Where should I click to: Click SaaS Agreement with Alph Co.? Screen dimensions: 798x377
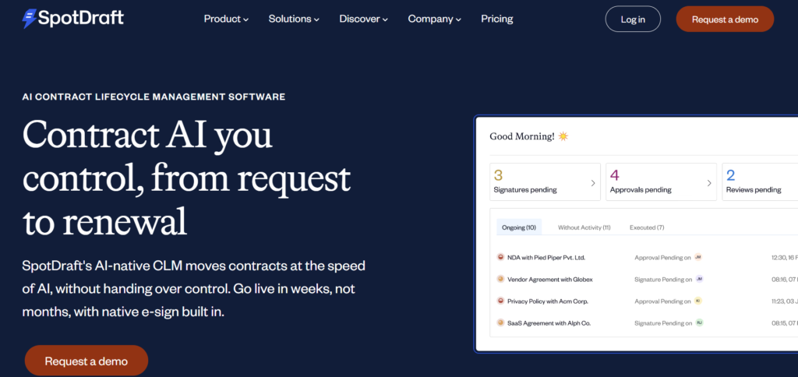549,323
